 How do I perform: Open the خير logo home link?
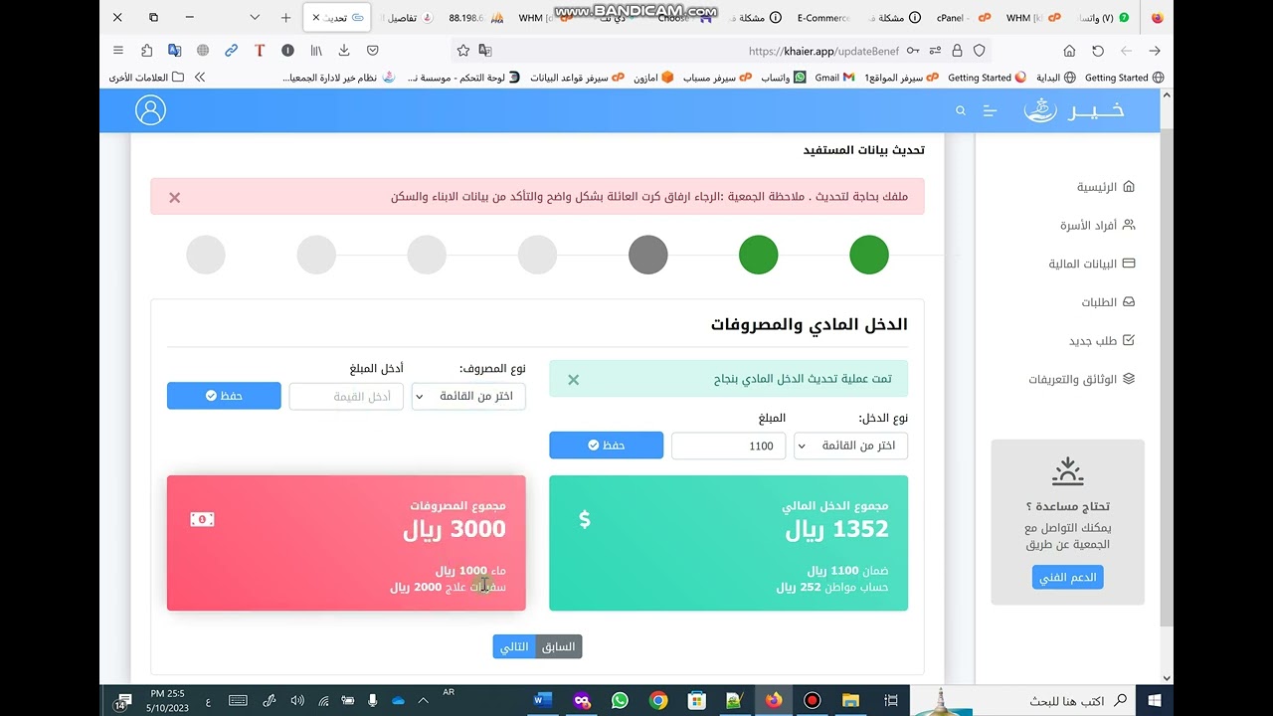pos(1074,110)
